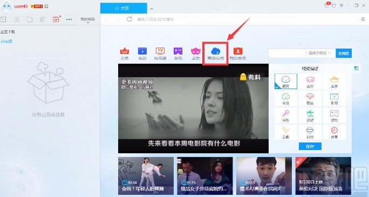Create a new download task with plus icon
The width and height of the screenshot is (369, 197).
tap(3, 19)
